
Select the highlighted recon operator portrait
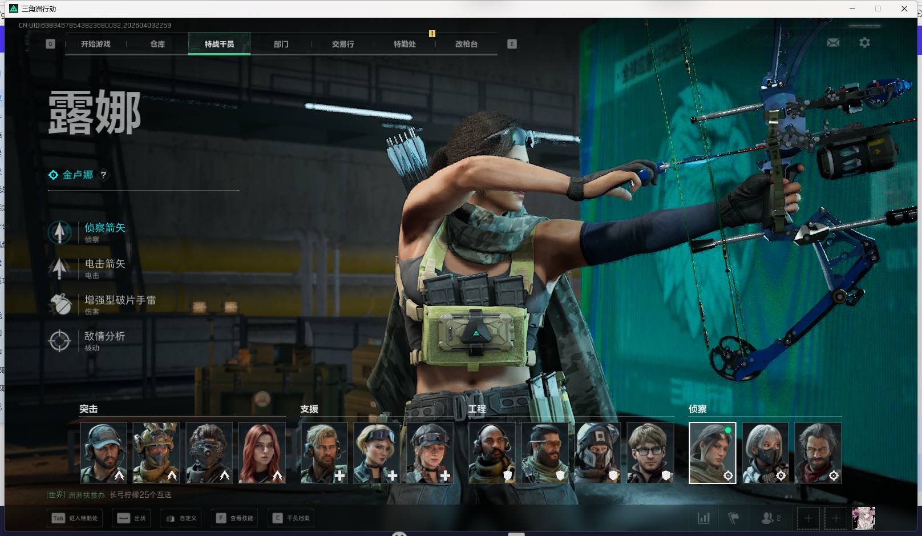click(x=713, y=453)
